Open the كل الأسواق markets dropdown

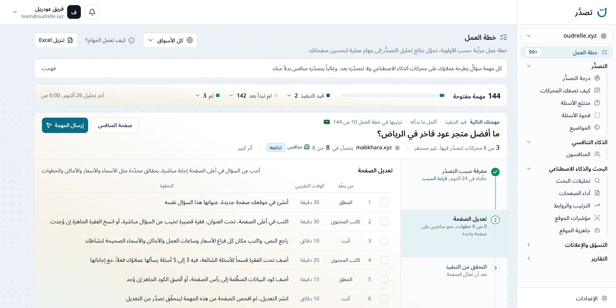pyautogui.click(x=170, y=40)
